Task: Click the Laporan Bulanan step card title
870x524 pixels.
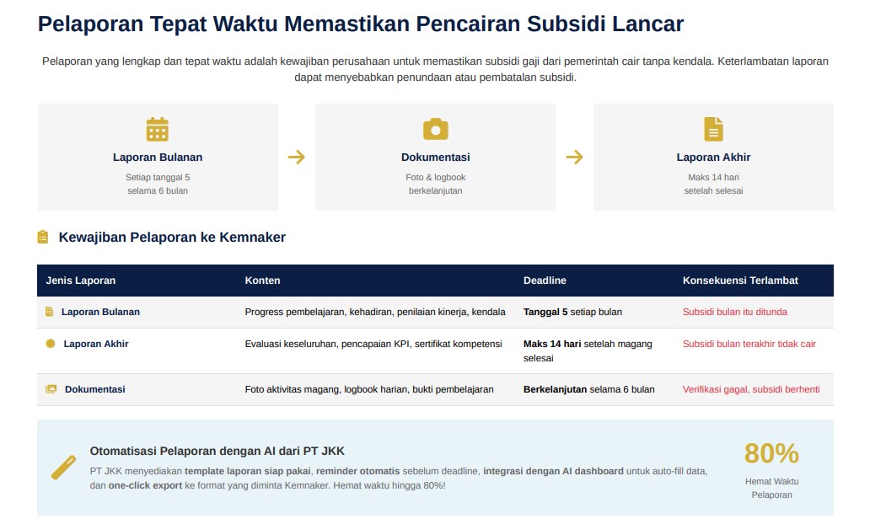Action: [x=158, y=158]
